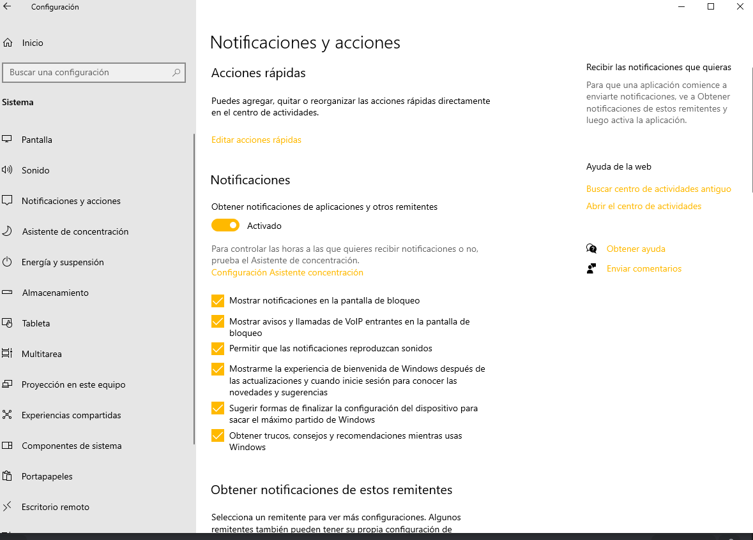Click the Obtener ayuda chat icon
The image size is (753, 540).
tap(591, 249)
